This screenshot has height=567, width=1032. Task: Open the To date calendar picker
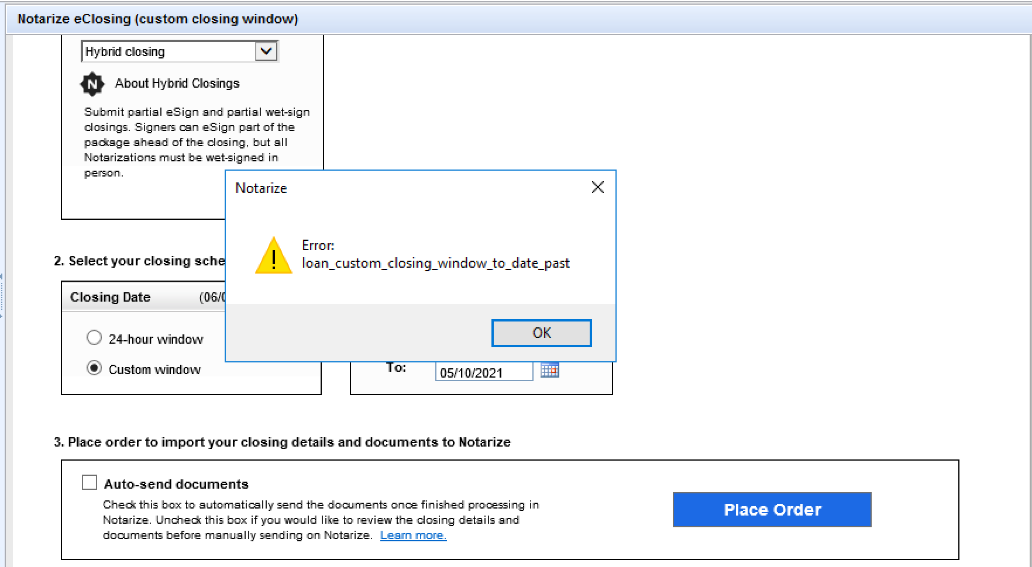(x=549, y=370)
